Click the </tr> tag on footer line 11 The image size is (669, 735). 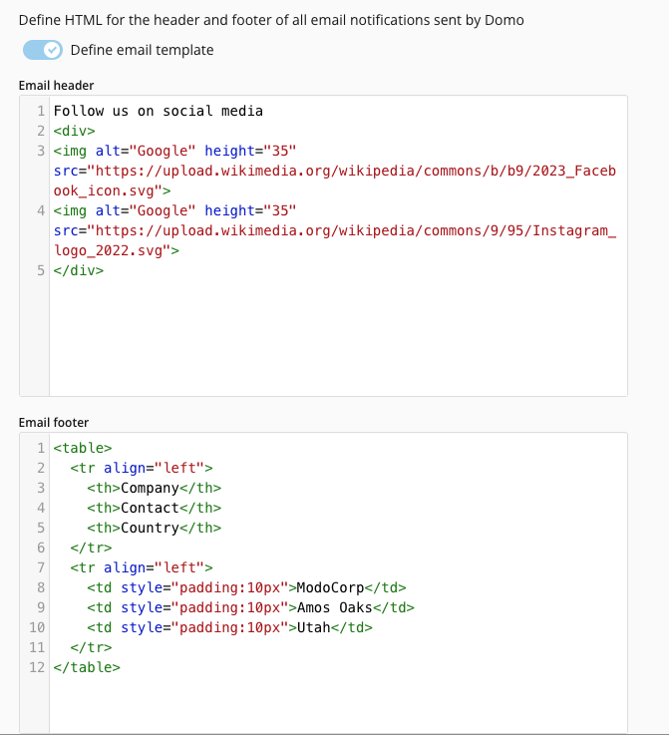pyautogui.click(x=91, y=648)
